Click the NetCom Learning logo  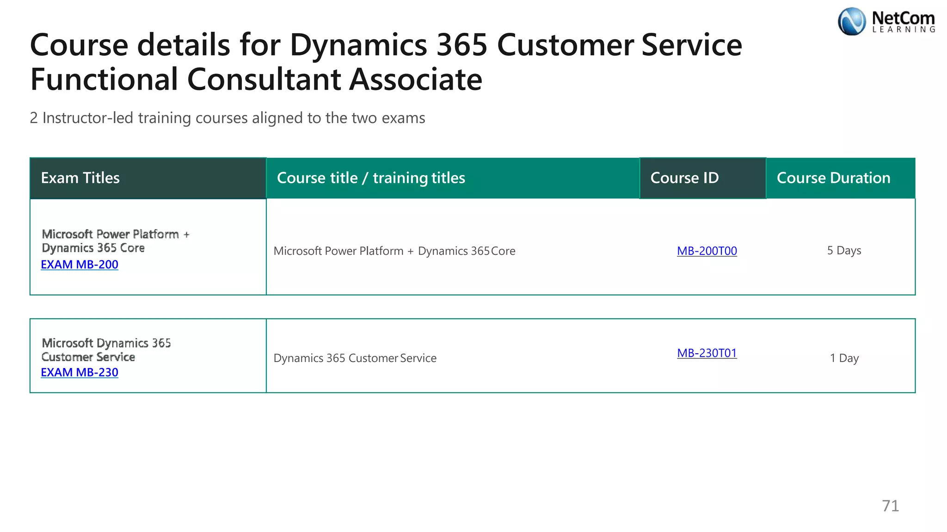(x=887, y=22)
